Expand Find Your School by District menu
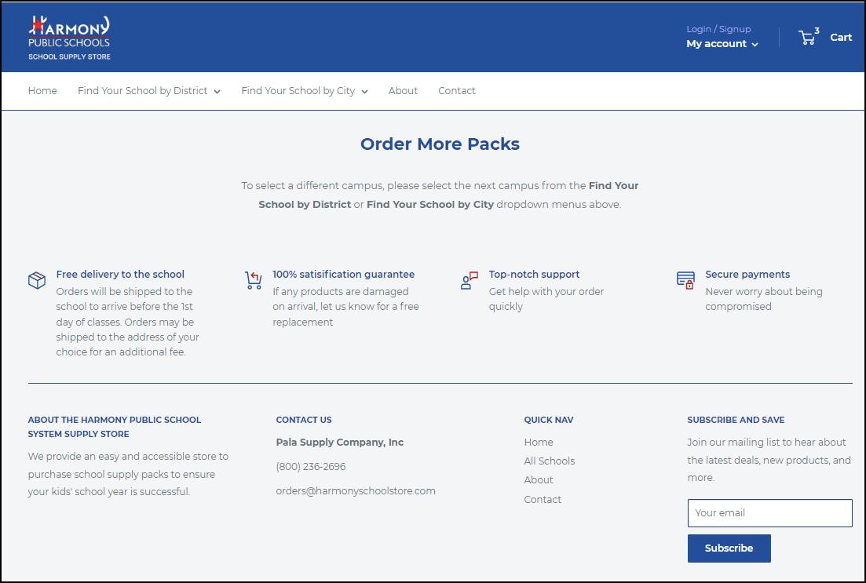The height and width of the screenshot is (583, 866). point(149,91)
